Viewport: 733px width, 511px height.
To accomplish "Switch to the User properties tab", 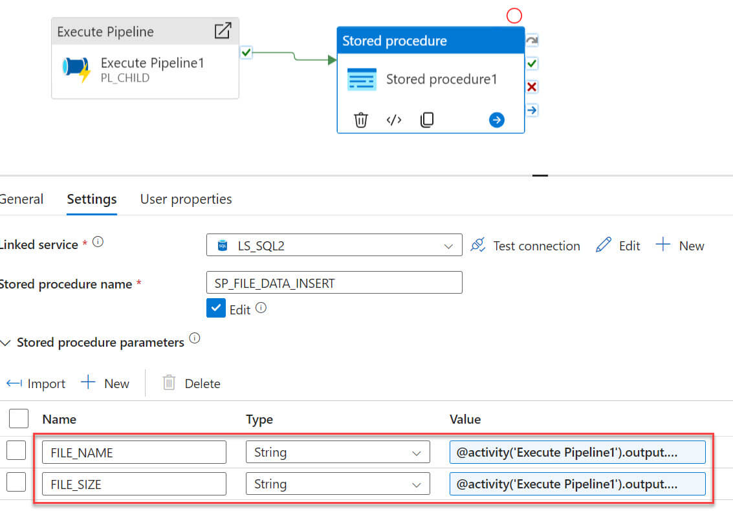I will (186, 199).
